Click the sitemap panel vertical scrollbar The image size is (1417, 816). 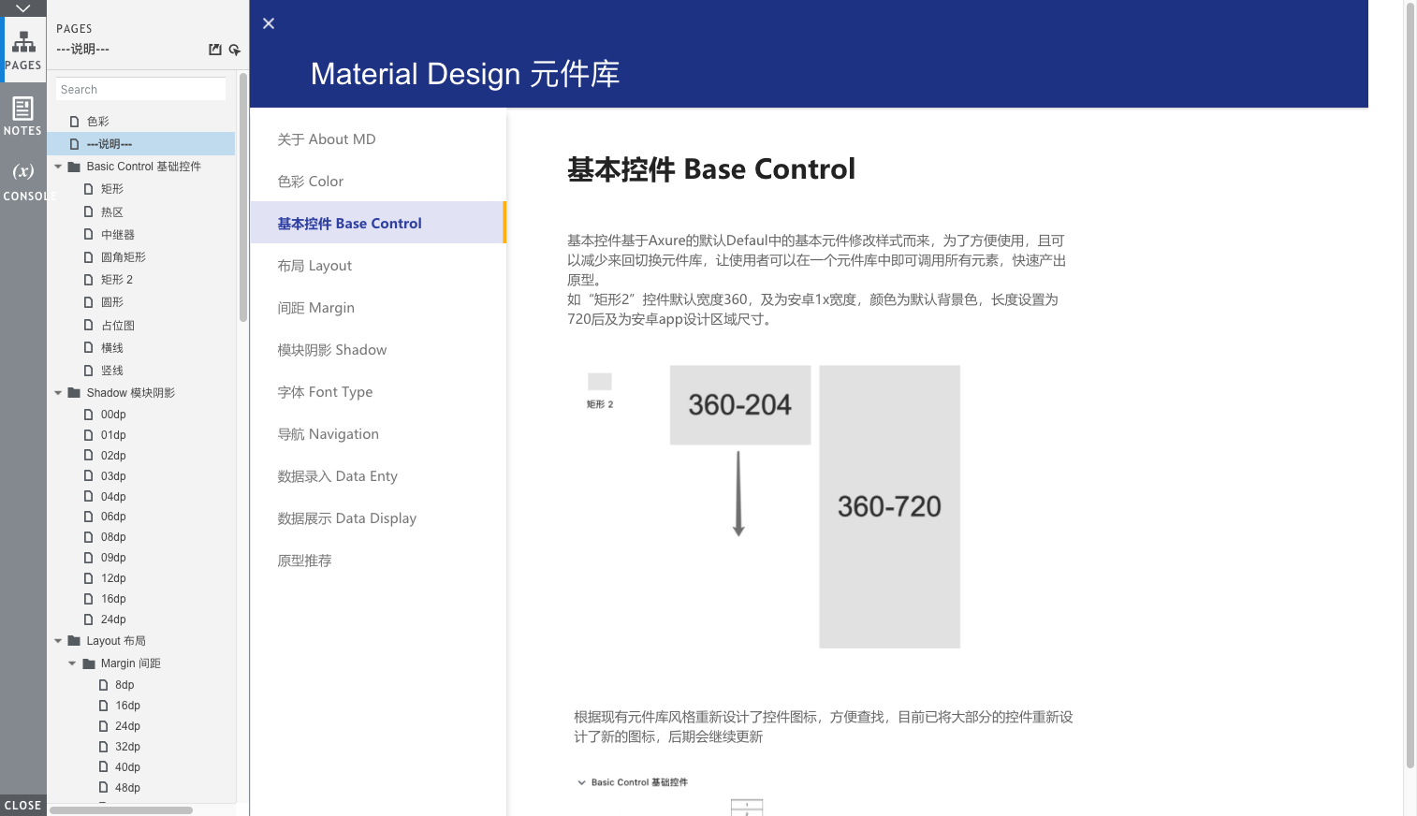pyautogui.click(x=243, y=197)
